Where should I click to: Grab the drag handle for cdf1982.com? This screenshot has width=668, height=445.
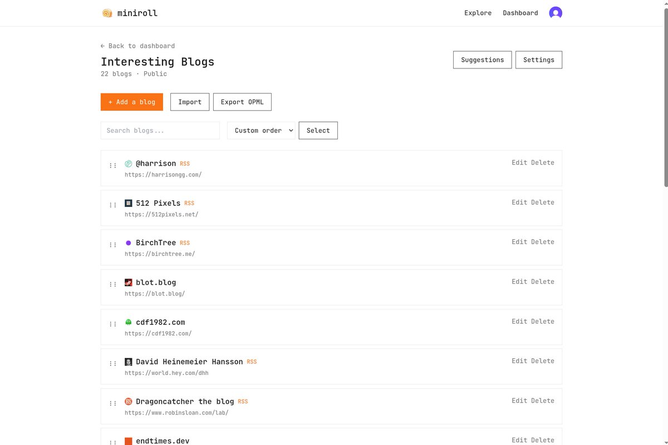pyautogui.click(x=113, y=324)
